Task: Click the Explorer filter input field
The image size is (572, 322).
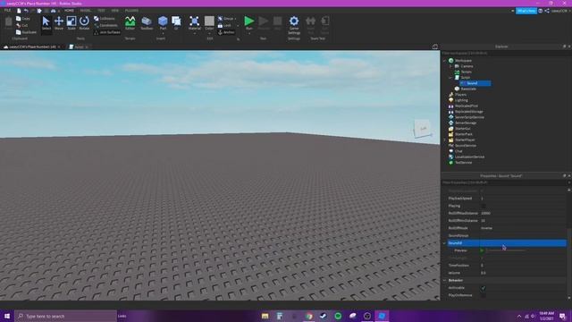Action: click(505, 54)
